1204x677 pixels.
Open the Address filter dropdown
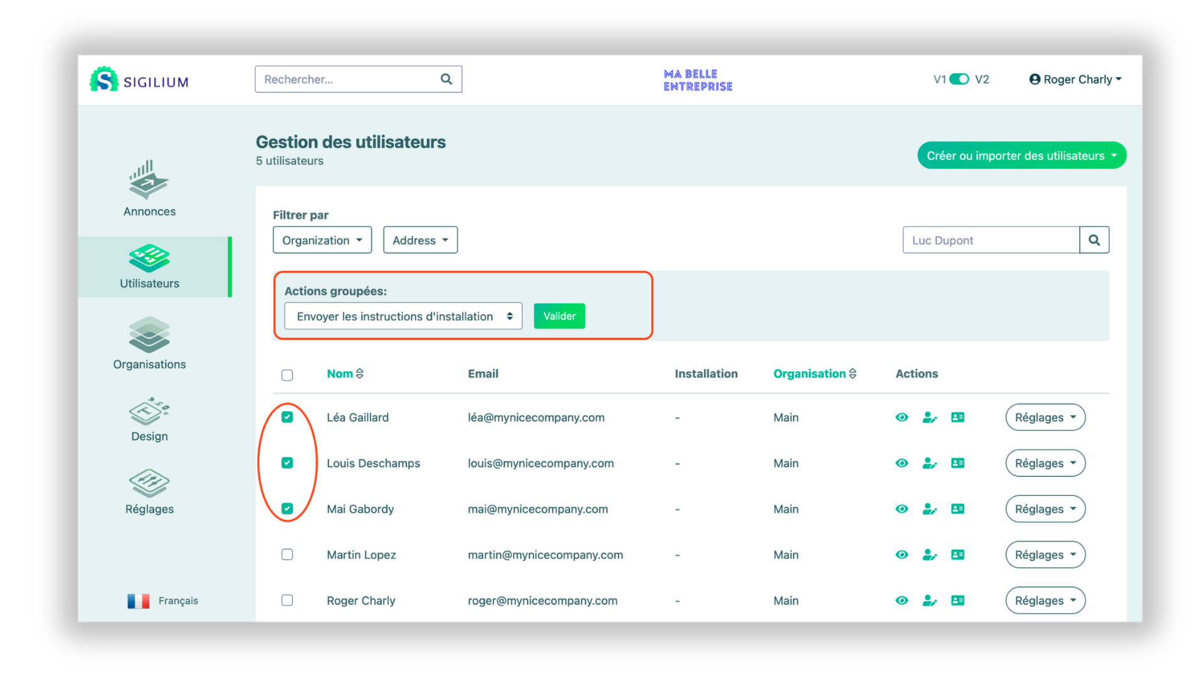pyautogui.click(x=420, y=240)
